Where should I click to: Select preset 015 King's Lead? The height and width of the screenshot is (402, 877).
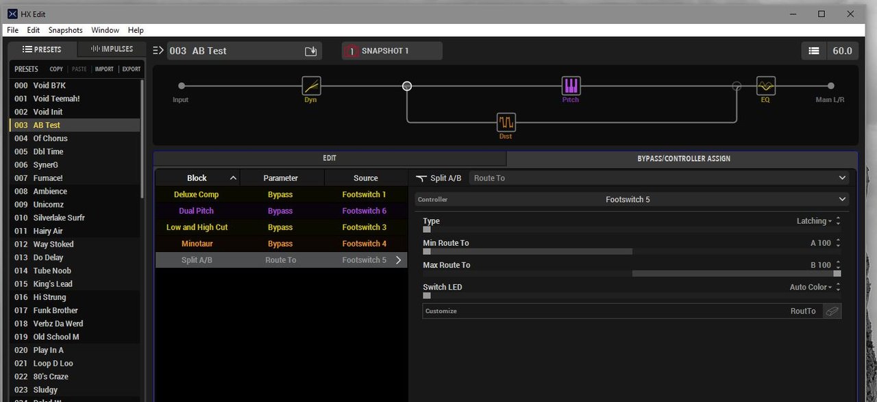pos(75,284)
